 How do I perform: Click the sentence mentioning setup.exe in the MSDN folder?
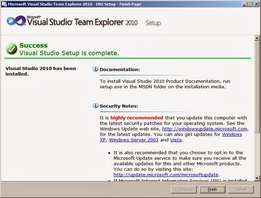165,84
